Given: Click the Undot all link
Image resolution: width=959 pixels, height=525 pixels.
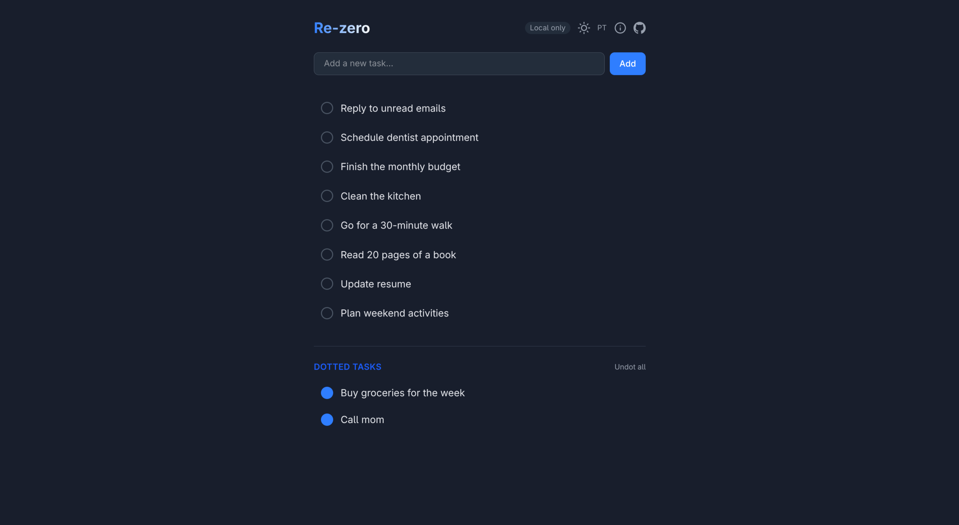Looking at the screenshot, I should (630, 367).
